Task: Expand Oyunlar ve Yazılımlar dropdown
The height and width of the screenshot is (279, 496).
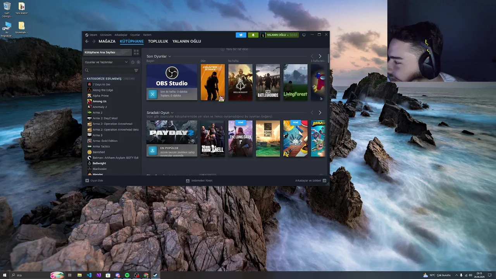Action: click(x=107, y=62)
